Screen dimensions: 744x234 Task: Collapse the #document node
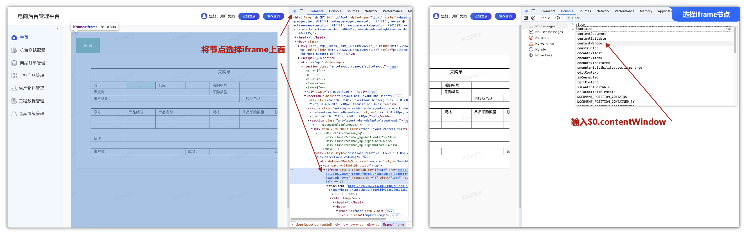click(328, 186)
